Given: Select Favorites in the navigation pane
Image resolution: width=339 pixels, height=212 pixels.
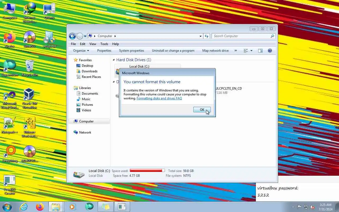Looking at the screenshot, I should (83, 60).
